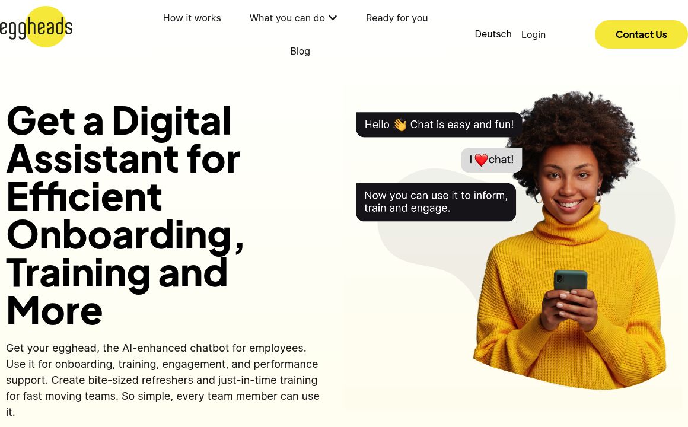Click the eggheads logo
Screen dimensions: 688x427
[36, 27]
